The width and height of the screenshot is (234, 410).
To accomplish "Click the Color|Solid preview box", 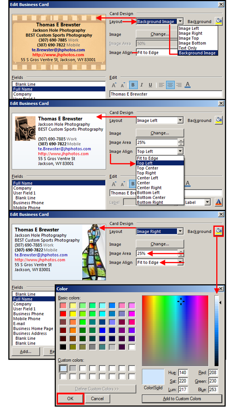I will (x=153, y=377).
